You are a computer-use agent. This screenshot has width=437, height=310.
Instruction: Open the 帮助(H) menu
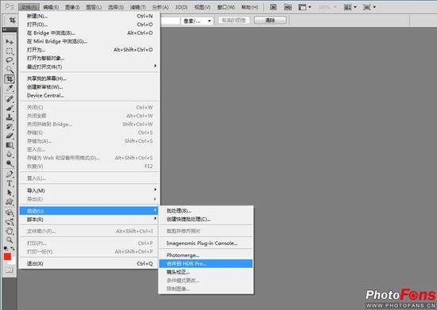coord(249,7)
